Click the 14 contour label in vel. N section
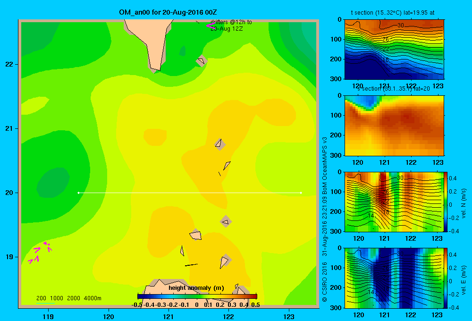The image size is (472, 321). click(x=371, y=216)
